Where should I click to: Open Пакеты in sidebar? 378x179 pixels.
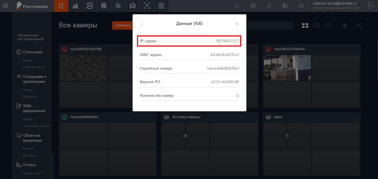(x=28, y=119)
